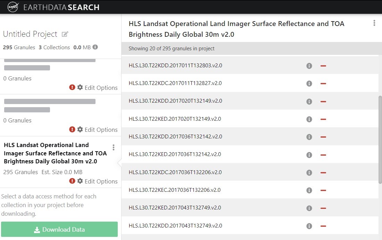Viewport: 382px width, 240px height.
Task: Remove granule T22KDD.2017036T132142 from project
Action: (323, 137)
